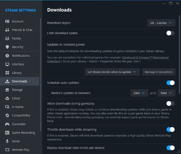Click the Controller gamepad icon

(x=7, y=124)
